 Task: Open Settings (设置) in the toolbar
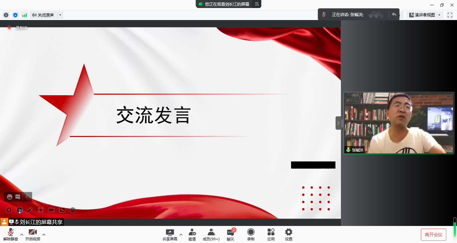coord(288,234)
